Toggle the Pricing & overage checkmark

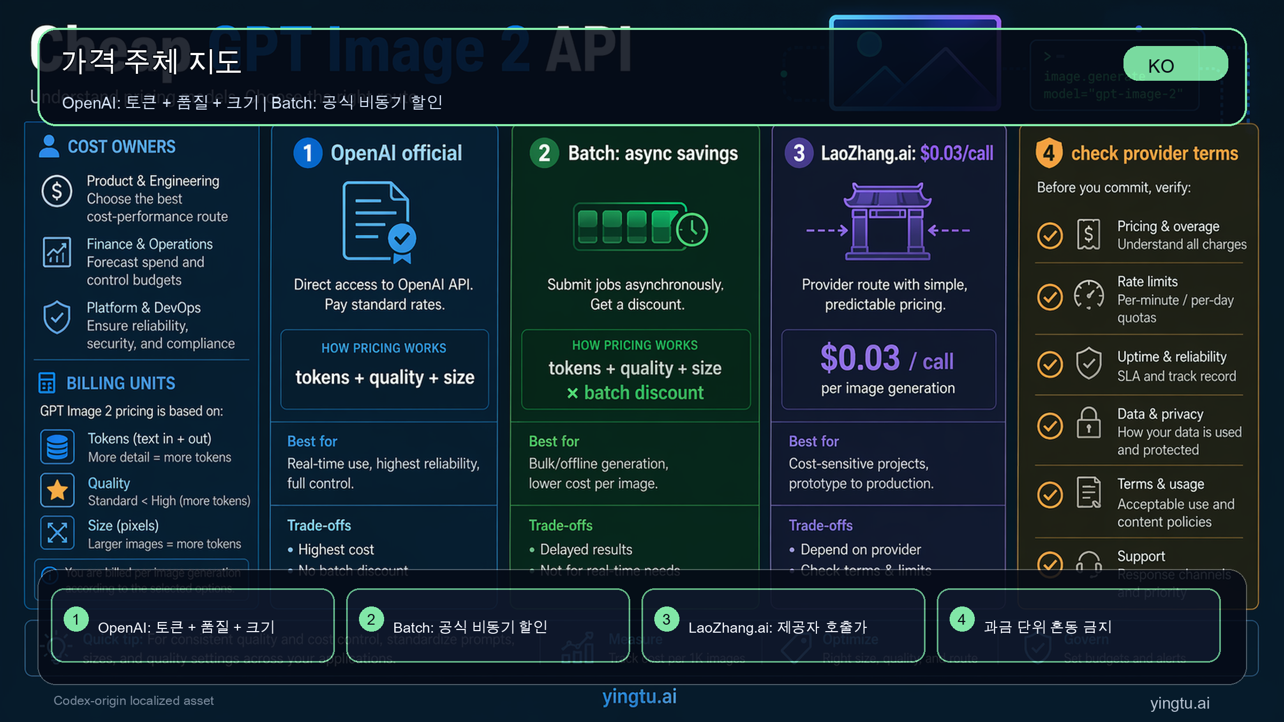[1049, 235]
